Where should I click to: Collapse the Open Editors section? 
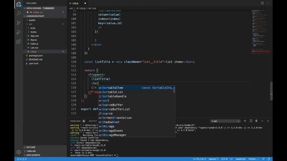point(25,8)
